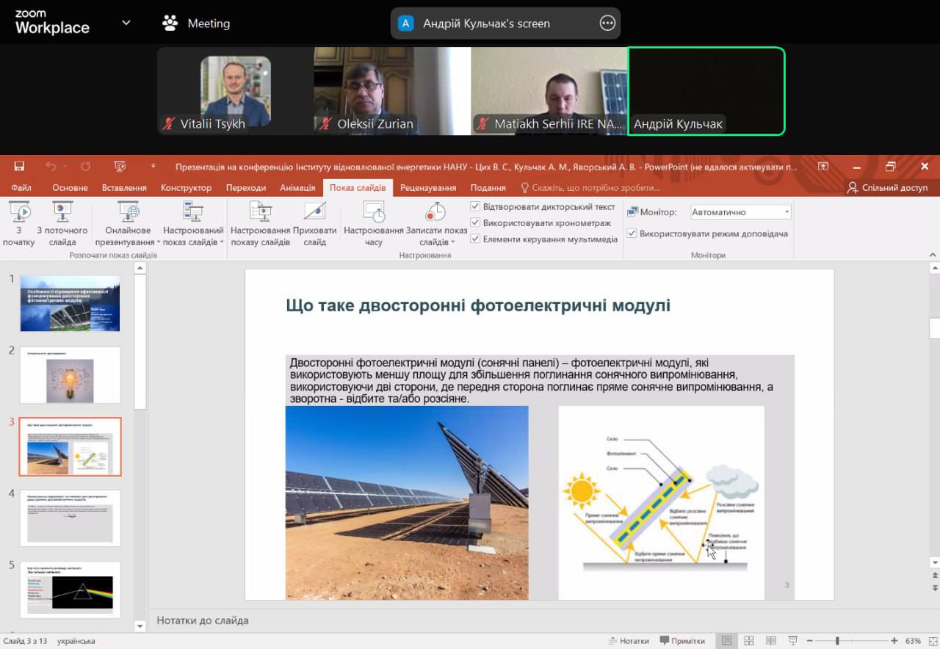Select slide 1 thumbnail
Viewport: 940px width, 649px height.
(x=70, y=304)
